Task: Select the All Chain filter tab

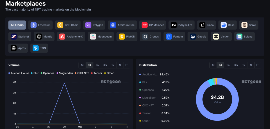Action: tap(17, 25)
